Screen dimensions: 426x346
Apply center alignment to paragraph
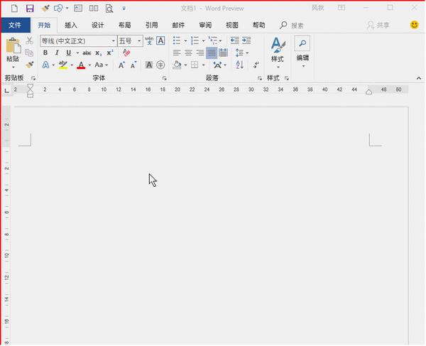pyautogui.click(x=188, y=53)
